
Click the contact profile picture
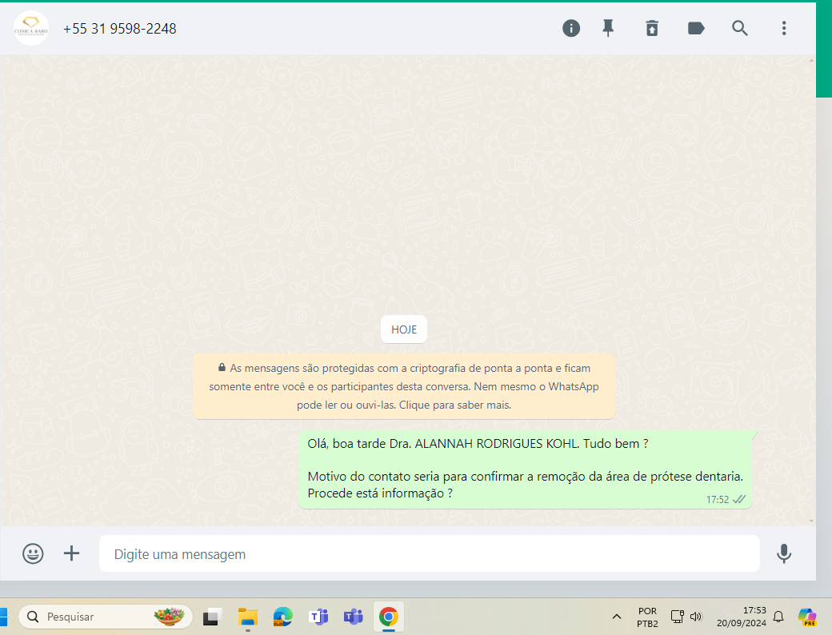click(30, 28)
